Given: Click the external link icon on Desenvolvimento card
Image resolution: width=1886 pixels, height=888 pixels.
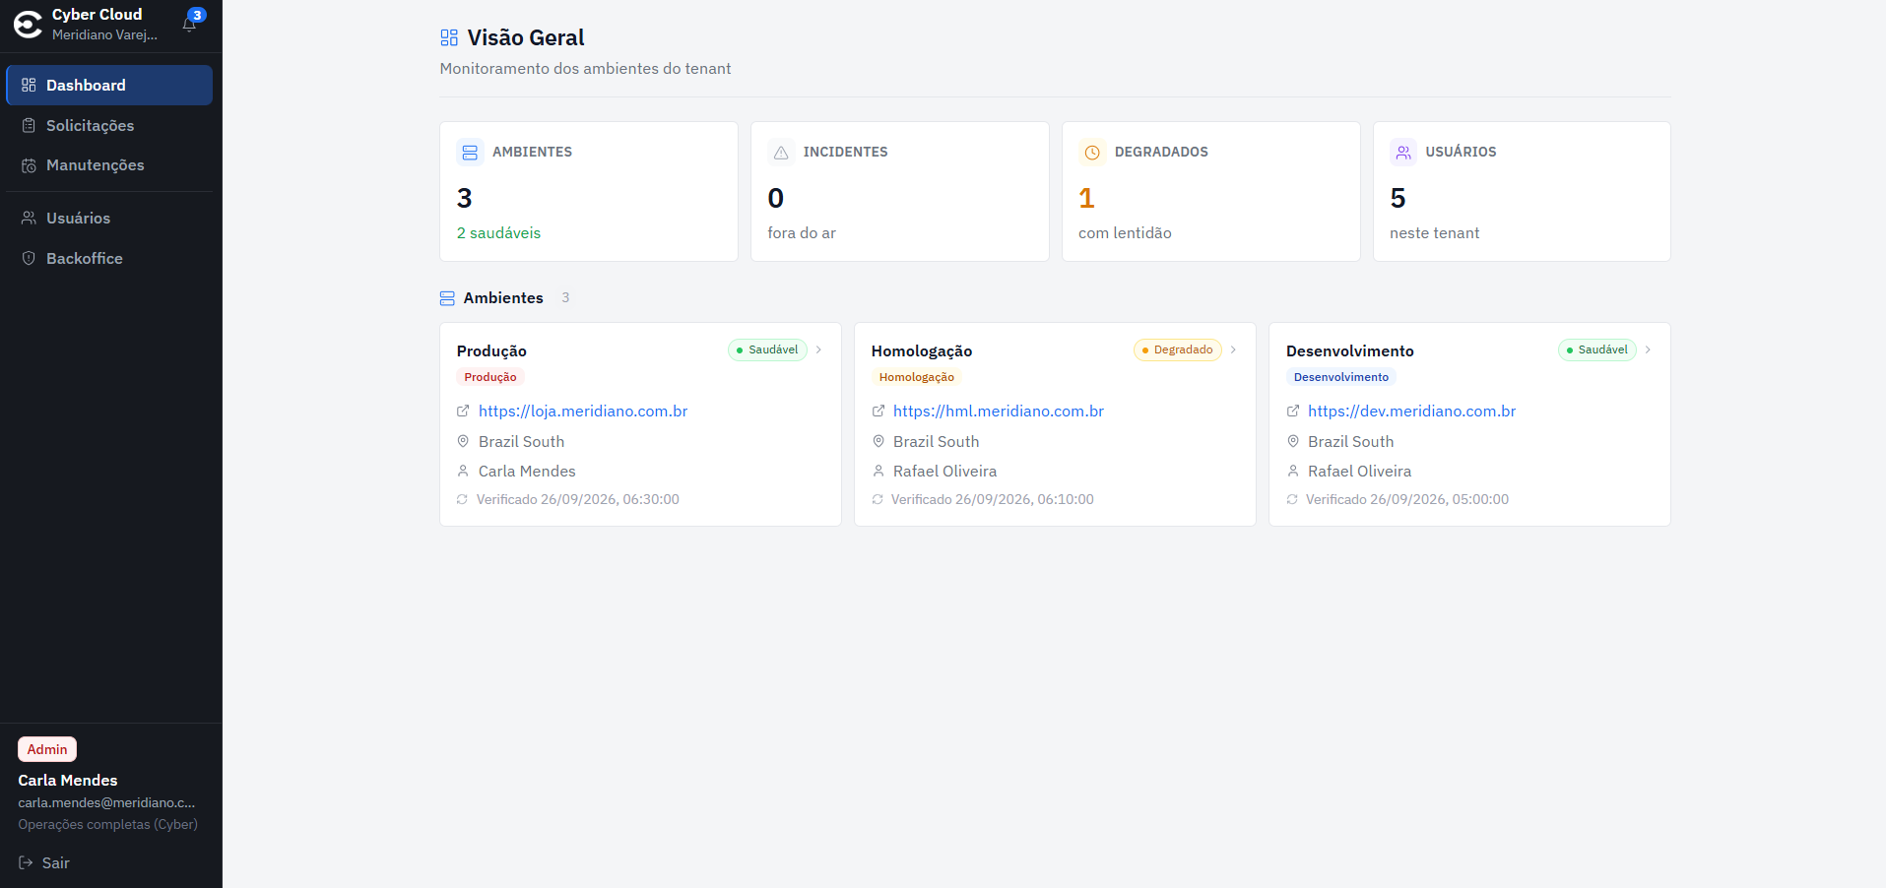Looking at the screenshot, I should click(1293, 412).
